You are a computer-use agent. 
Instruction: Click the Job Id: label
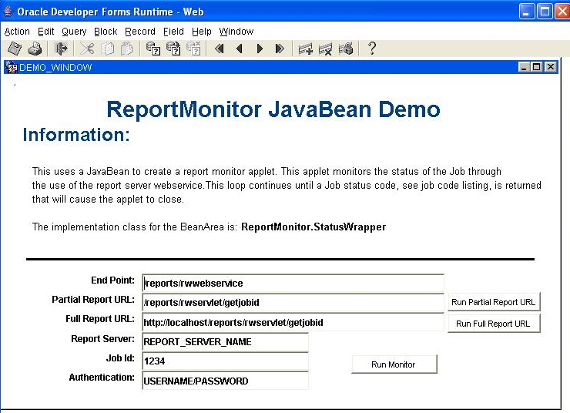[x=120, y=358]
